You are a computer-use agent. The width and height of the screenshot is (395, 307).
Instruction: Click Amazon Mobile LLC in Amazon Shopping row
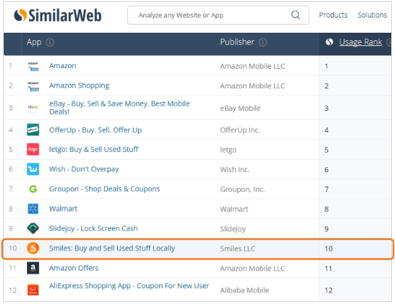click(x=253, y=86)
